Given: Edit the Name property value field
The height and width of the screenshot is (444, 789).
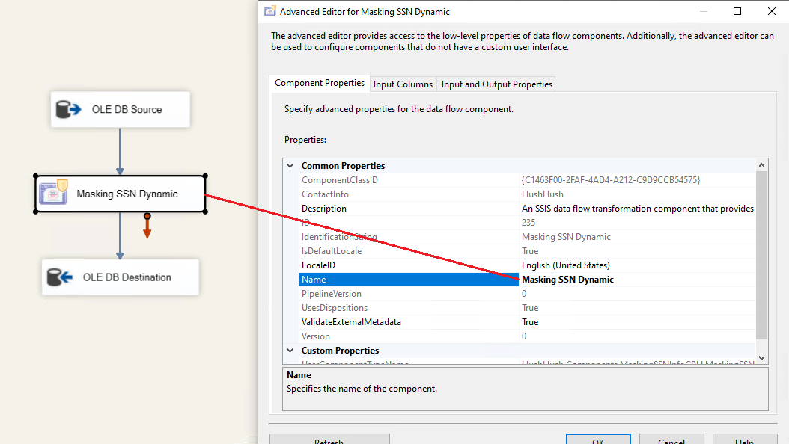Looking at the screenshot, I should [636, 280].
